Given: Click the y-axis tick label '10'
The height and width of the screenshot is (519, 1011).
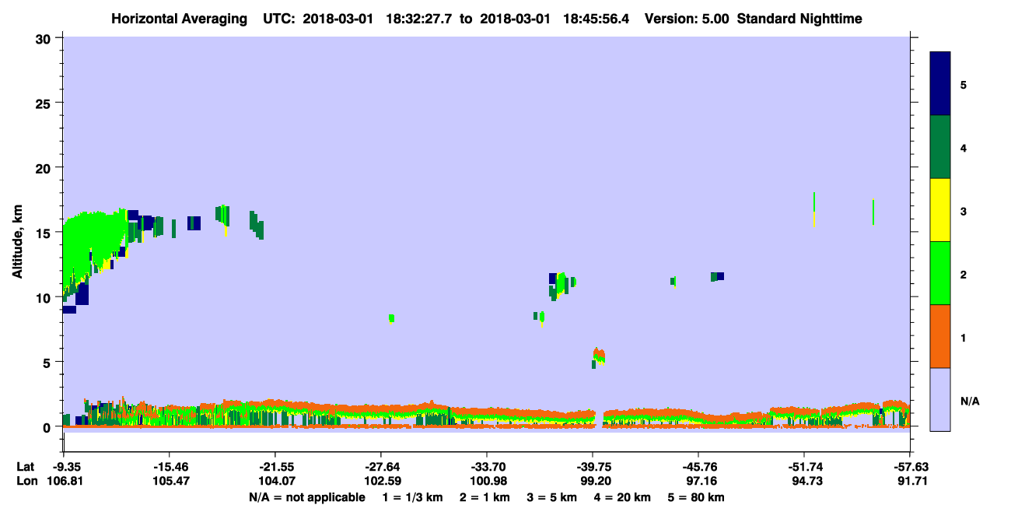Looking at the screenshot, I should 45,297.
